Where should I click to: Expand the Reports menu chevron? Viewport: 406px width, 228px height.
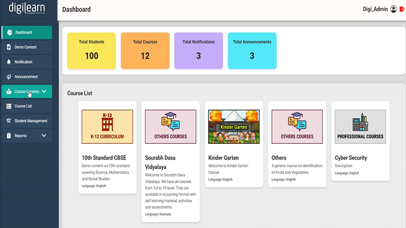[x=44, y=136]
